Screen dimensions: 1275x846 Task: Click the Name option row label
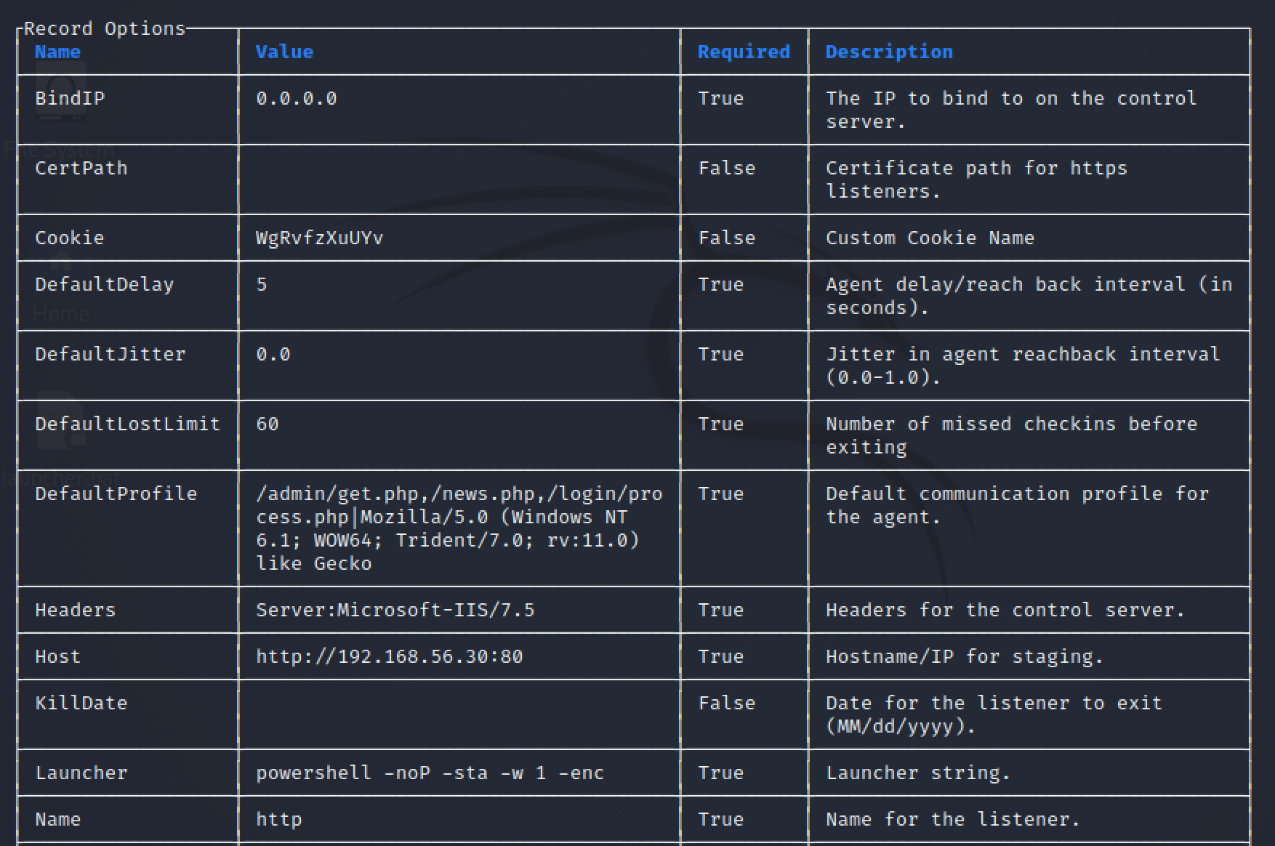tap(58, 819)
